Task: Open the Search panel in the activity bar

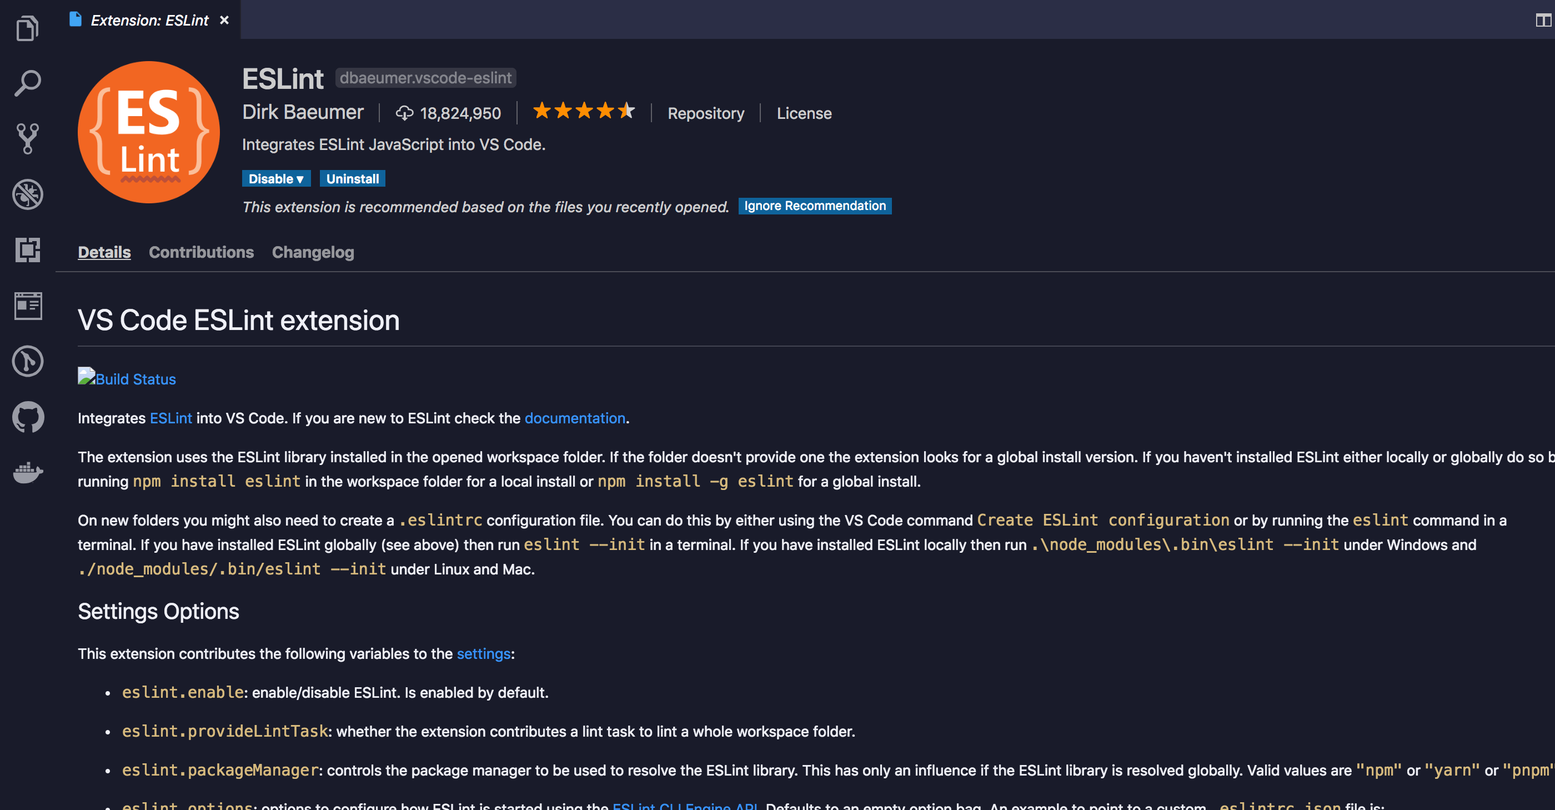Action: (27, 83)
